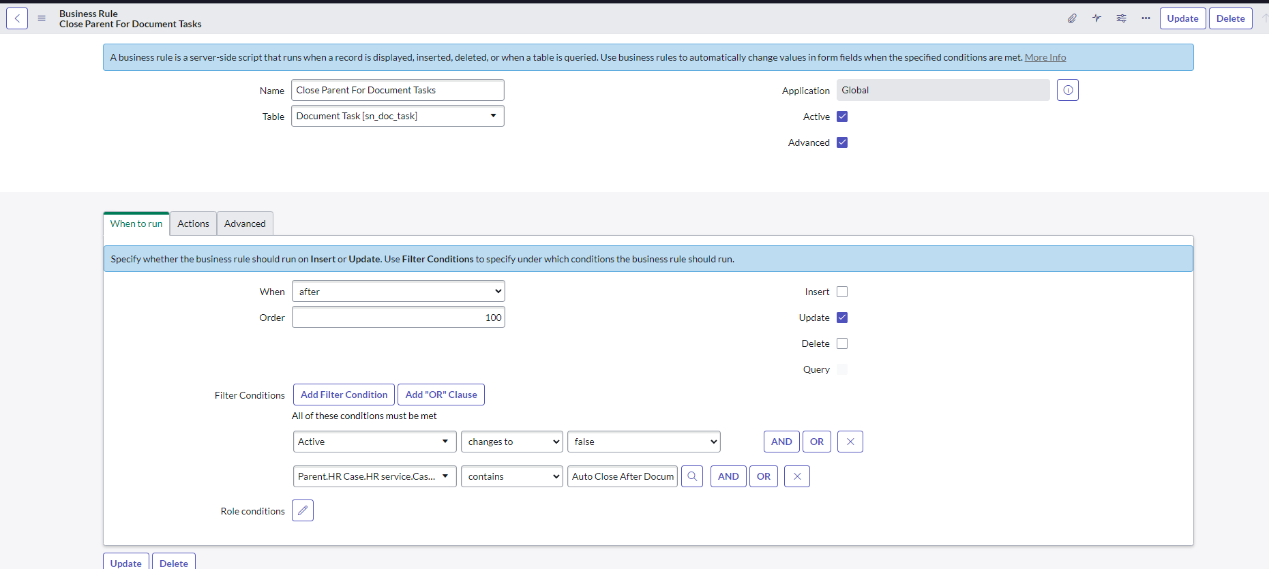Click the header Update button

pyautogui.click(x=1182, y=18)
